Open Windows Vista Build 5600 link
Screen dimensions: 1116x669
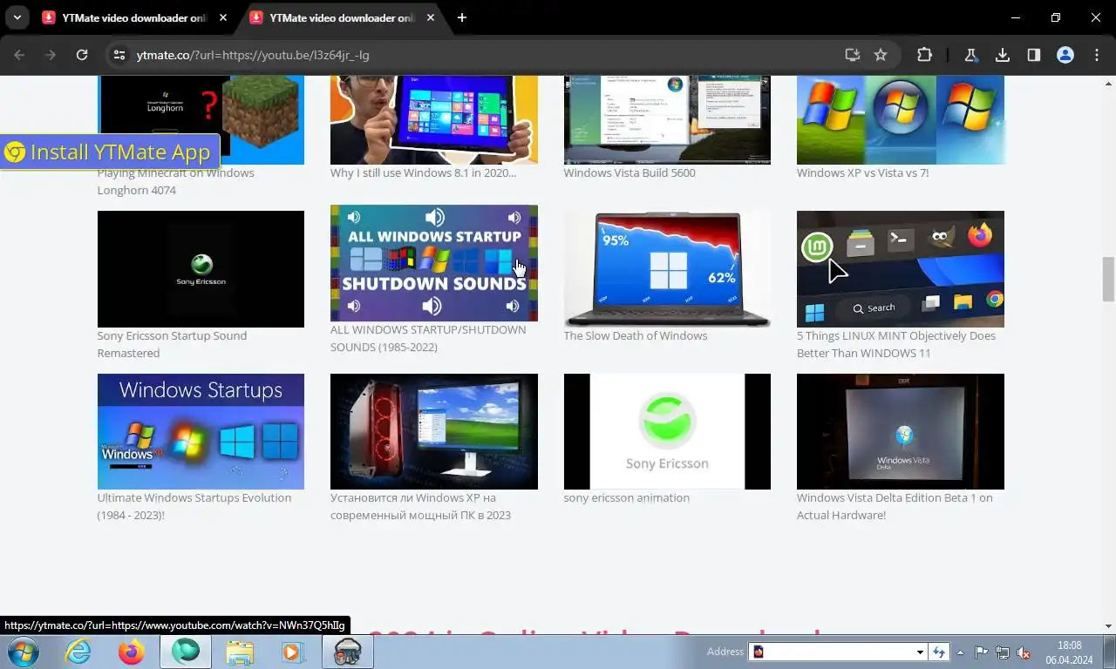[629, 172]
